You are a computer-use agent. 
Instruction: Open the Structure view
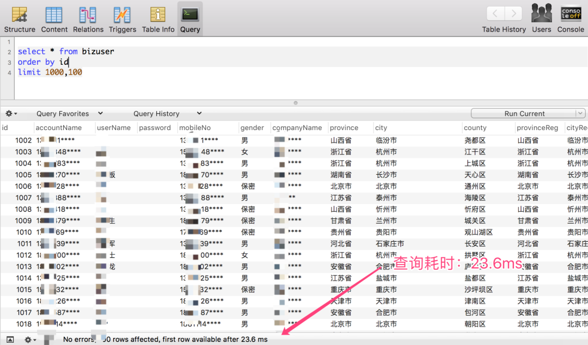click(20, 19)
